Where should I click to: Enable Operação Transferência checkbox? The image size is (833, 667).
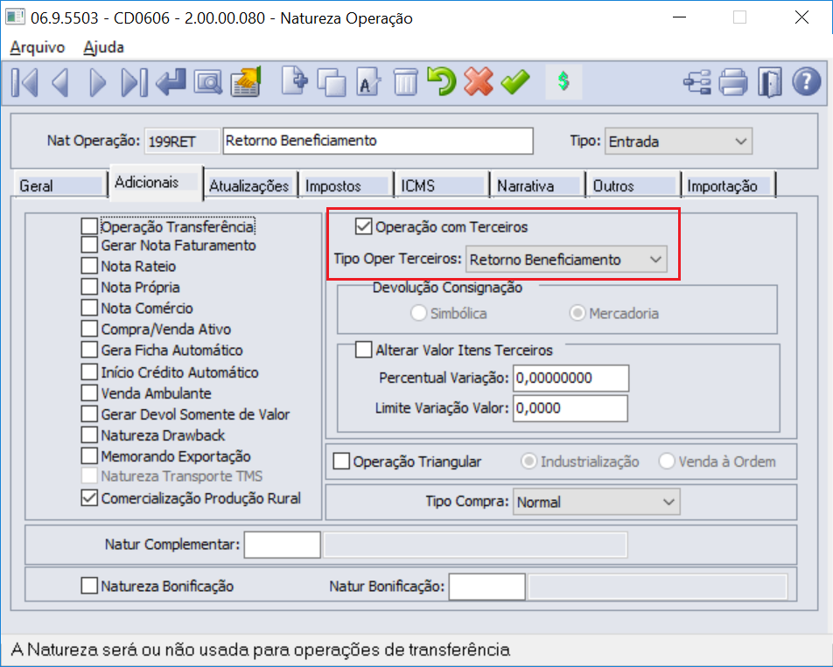(x=89, y=226)
